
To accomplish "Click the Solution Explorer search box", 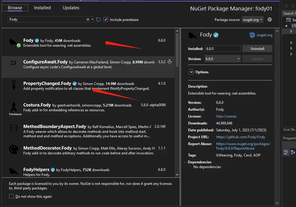I will point(289,13).
